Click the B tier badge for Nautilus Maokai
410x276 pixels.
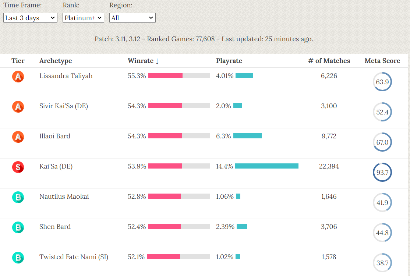[18, 197]
